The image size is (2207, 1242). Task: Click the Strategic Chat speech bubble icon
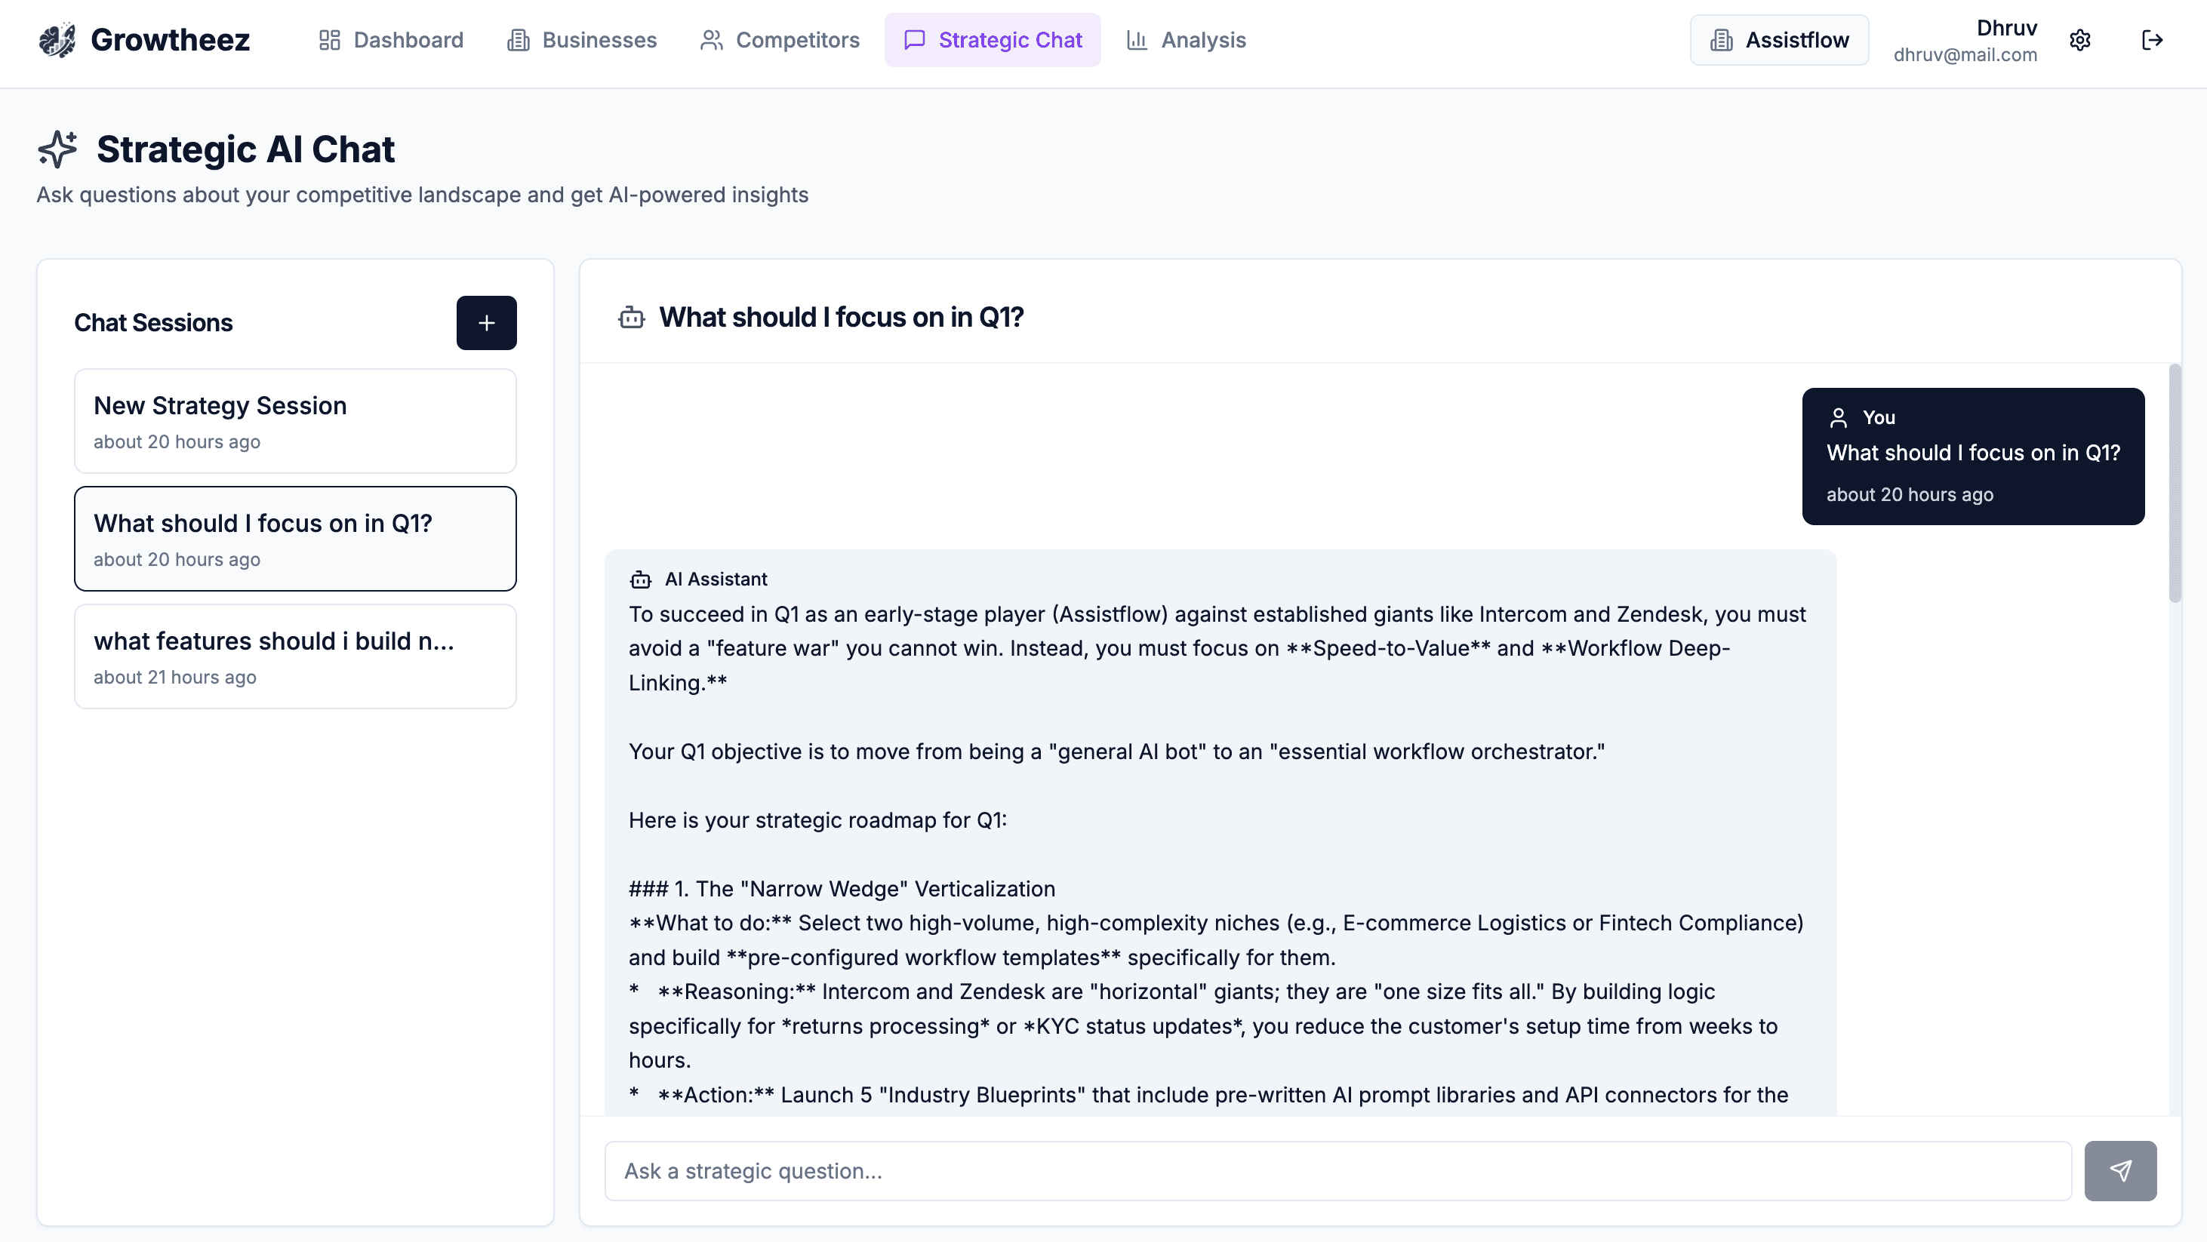pos(914,39)
